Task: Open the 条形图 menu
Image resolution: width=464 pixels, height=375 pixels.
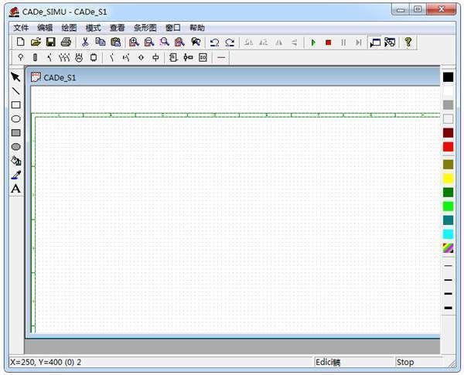Action: coord(145,28)
